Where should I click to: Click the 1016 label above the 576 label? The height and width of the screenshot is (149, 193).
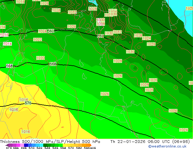pos(24,100)
